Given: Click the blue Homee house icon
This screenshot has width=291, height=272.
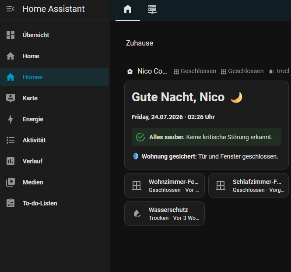Looking at the screenshot, I should tap(11, 77).
